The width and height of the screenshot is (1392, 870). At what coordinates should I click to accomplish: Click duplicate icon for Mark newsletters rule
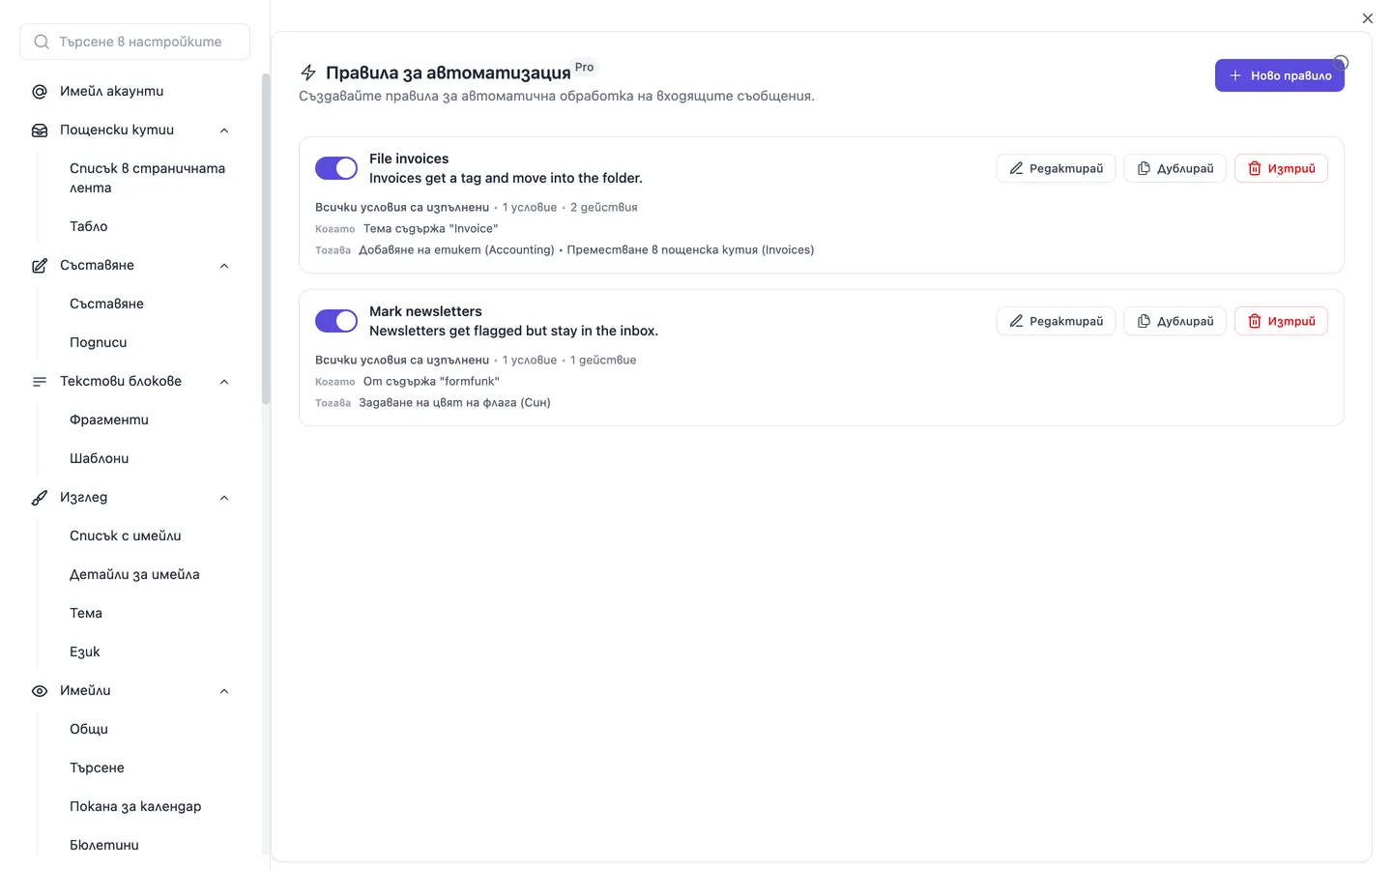(1144, 321)
